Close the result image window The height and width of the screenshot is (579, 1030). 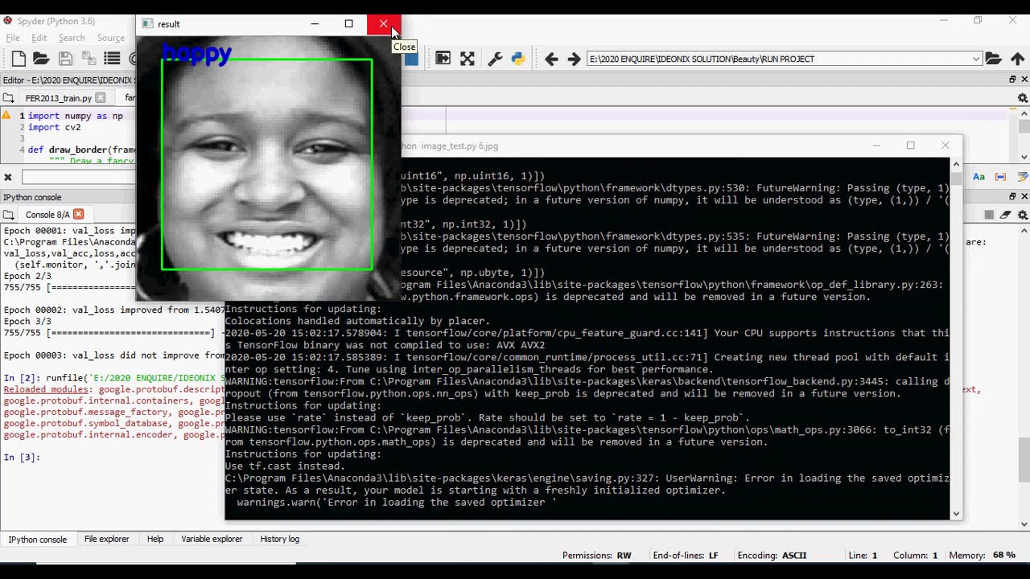point(383,24)
